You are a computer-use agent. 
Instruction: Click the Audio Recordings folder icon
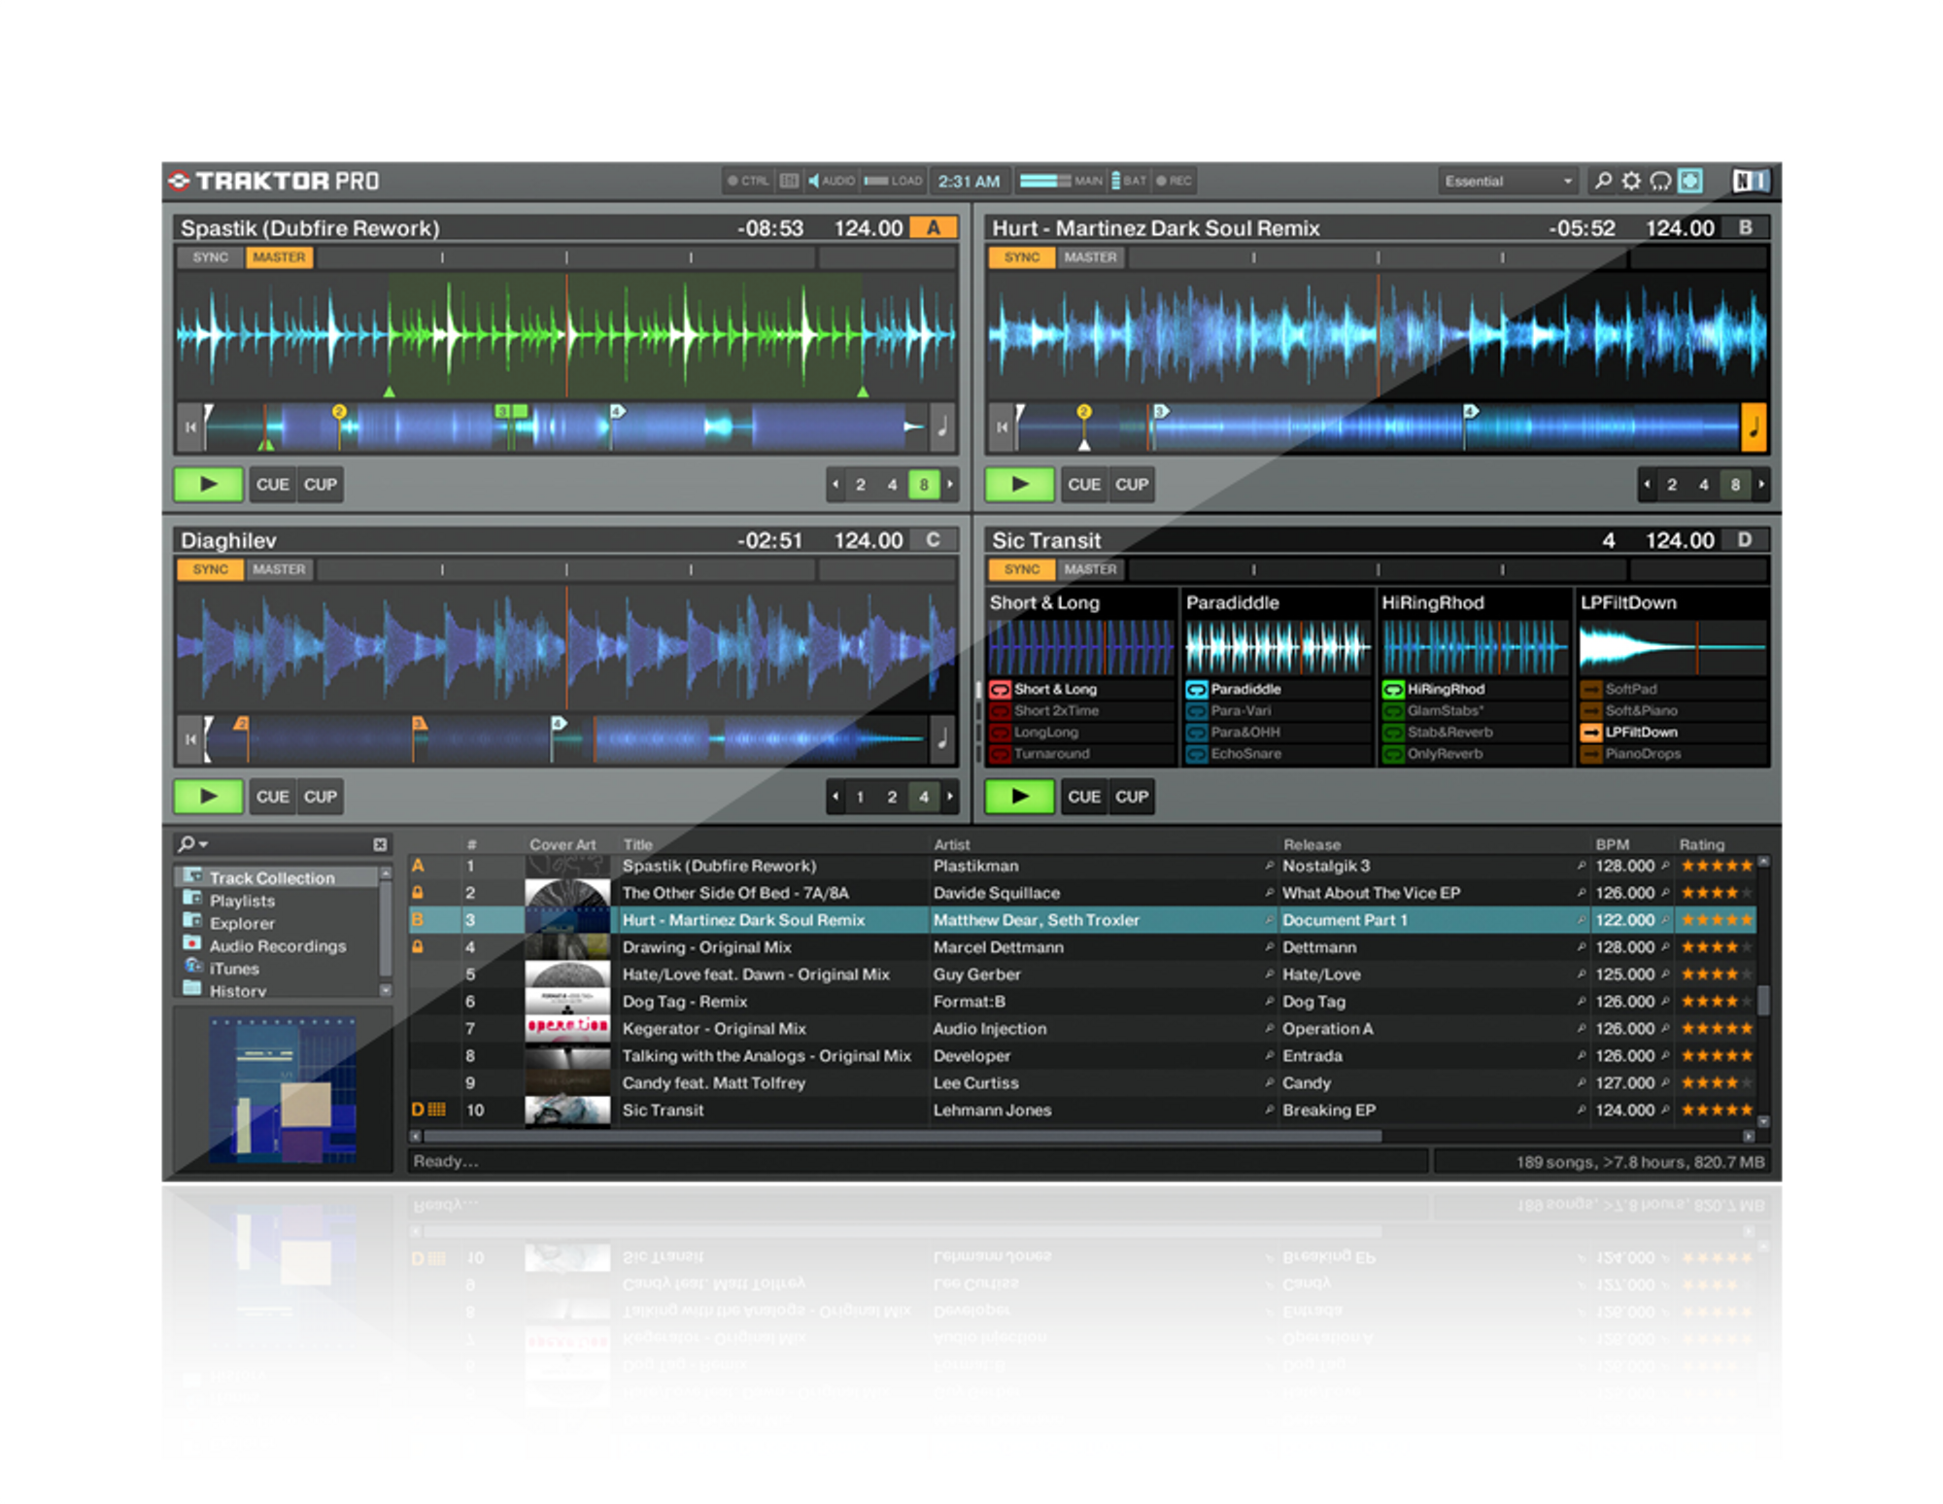coord(192,943)
